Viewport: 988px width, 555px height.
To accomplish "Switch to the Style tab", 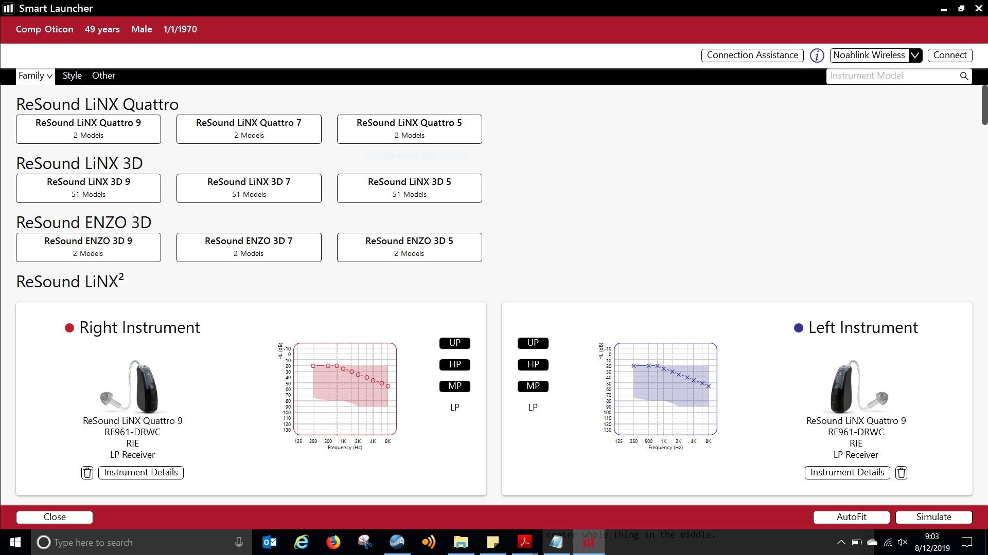I will click(72, 76).
